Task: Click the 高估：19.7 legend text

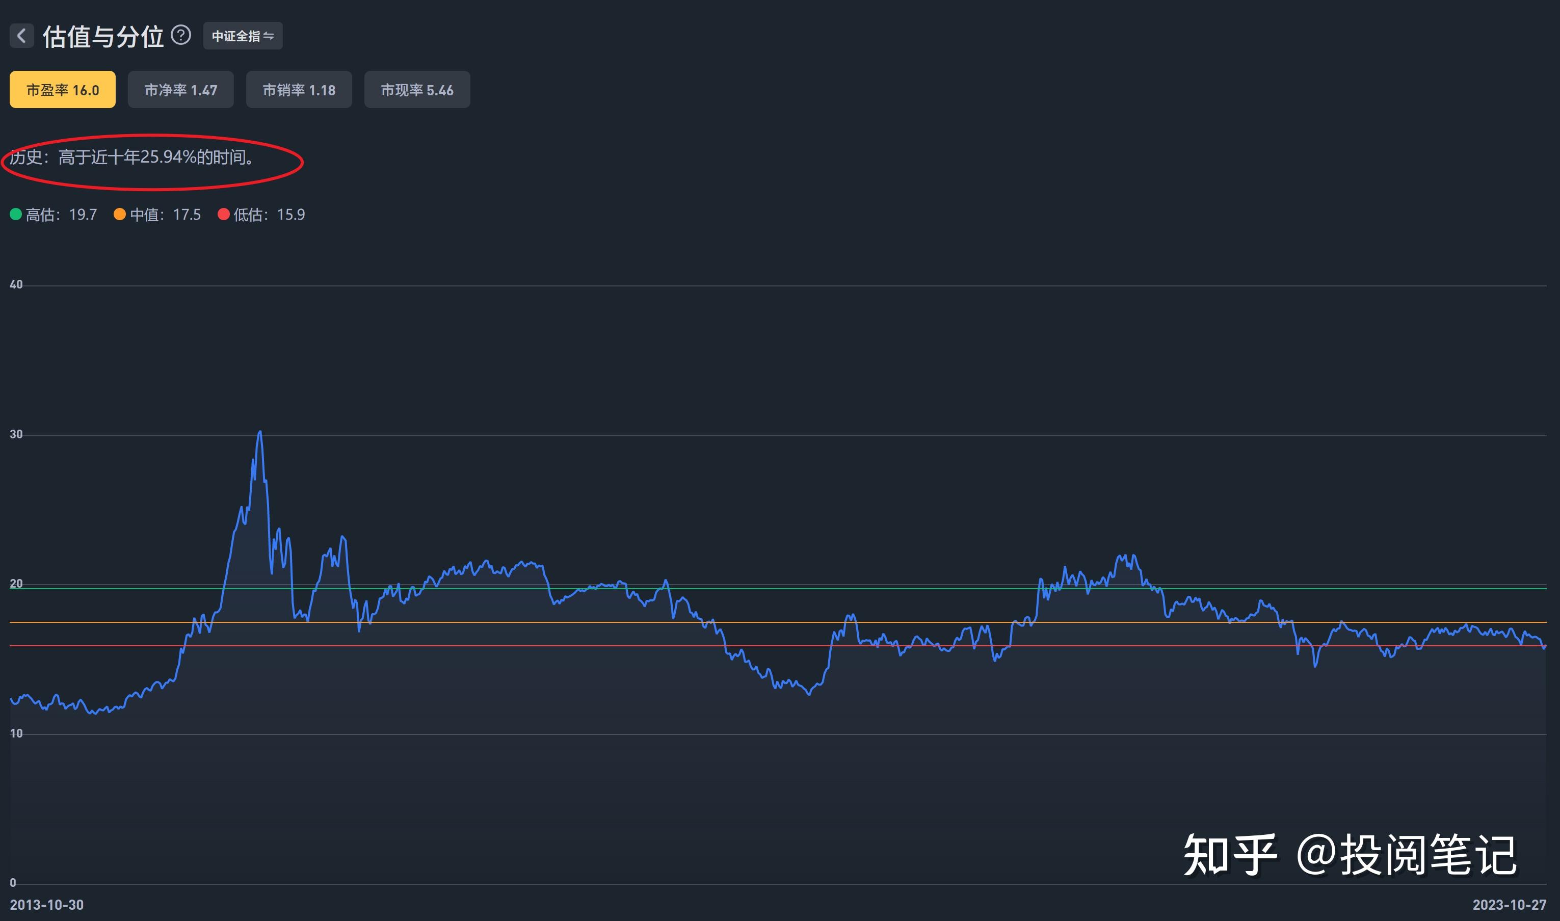Action: 62,215
